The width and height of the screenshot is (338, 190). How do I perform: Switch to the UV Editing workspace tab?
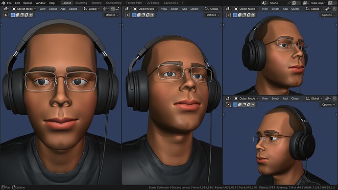pos(153,3)
